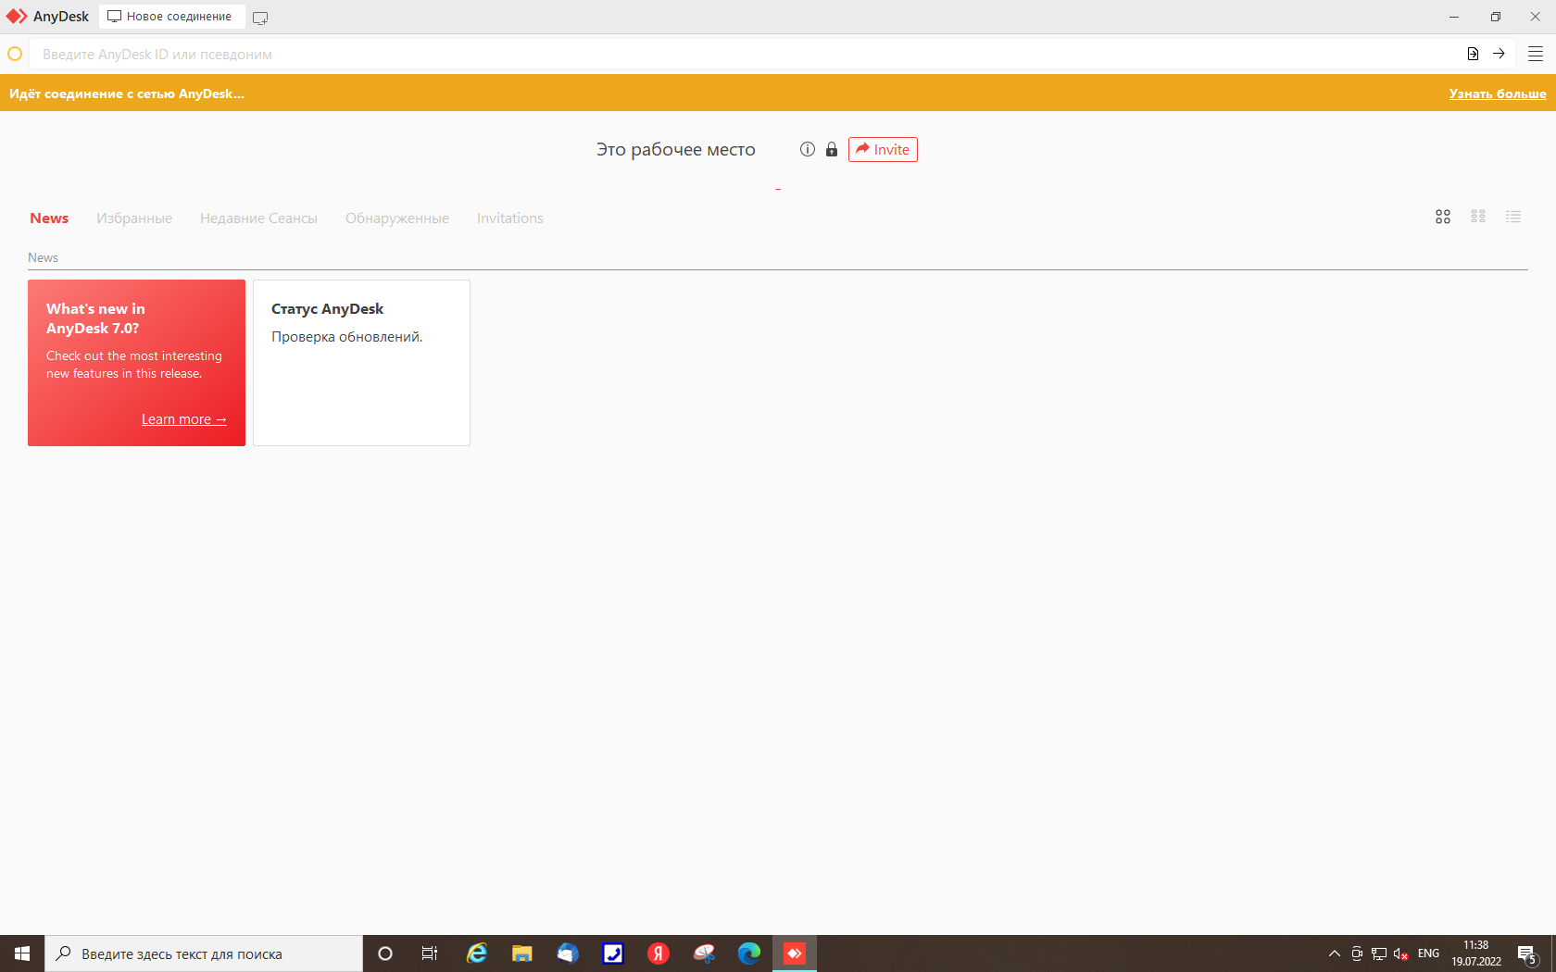
Task: Select the Invitations tab
Action: pos(509,218)
